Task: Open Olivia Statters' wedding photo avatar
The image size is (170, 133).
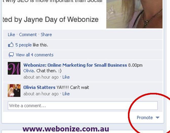Action: (14, 90)
